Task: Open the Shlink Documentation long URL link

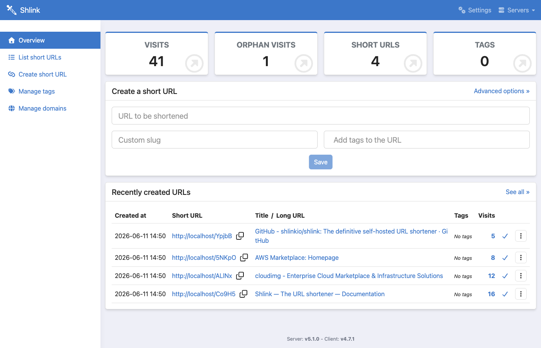Action: coord(320,294)
